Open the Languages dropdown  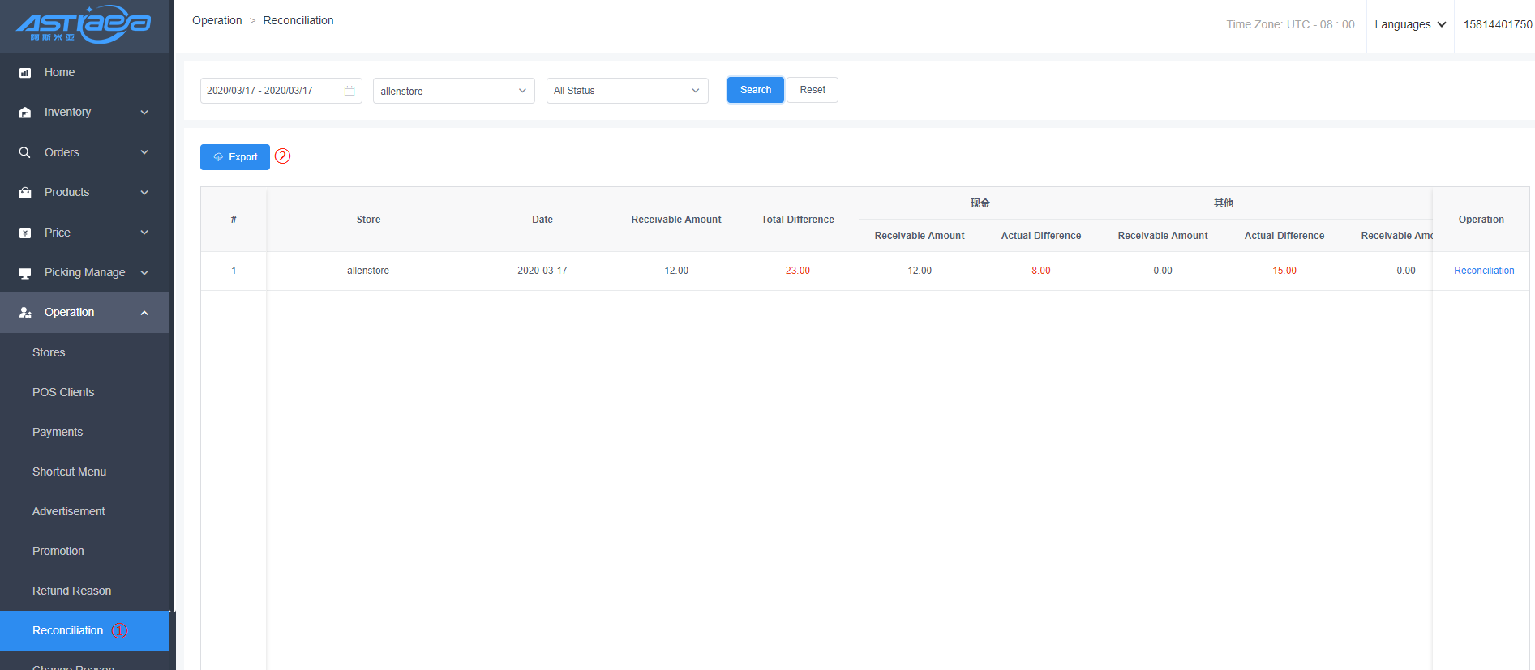(x=1409, y=24)
